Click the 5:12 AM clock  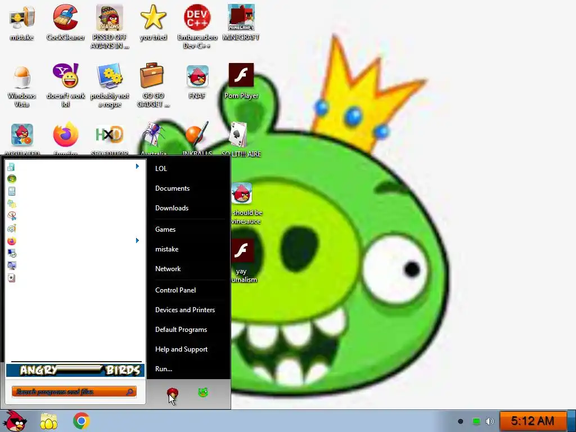532,421
